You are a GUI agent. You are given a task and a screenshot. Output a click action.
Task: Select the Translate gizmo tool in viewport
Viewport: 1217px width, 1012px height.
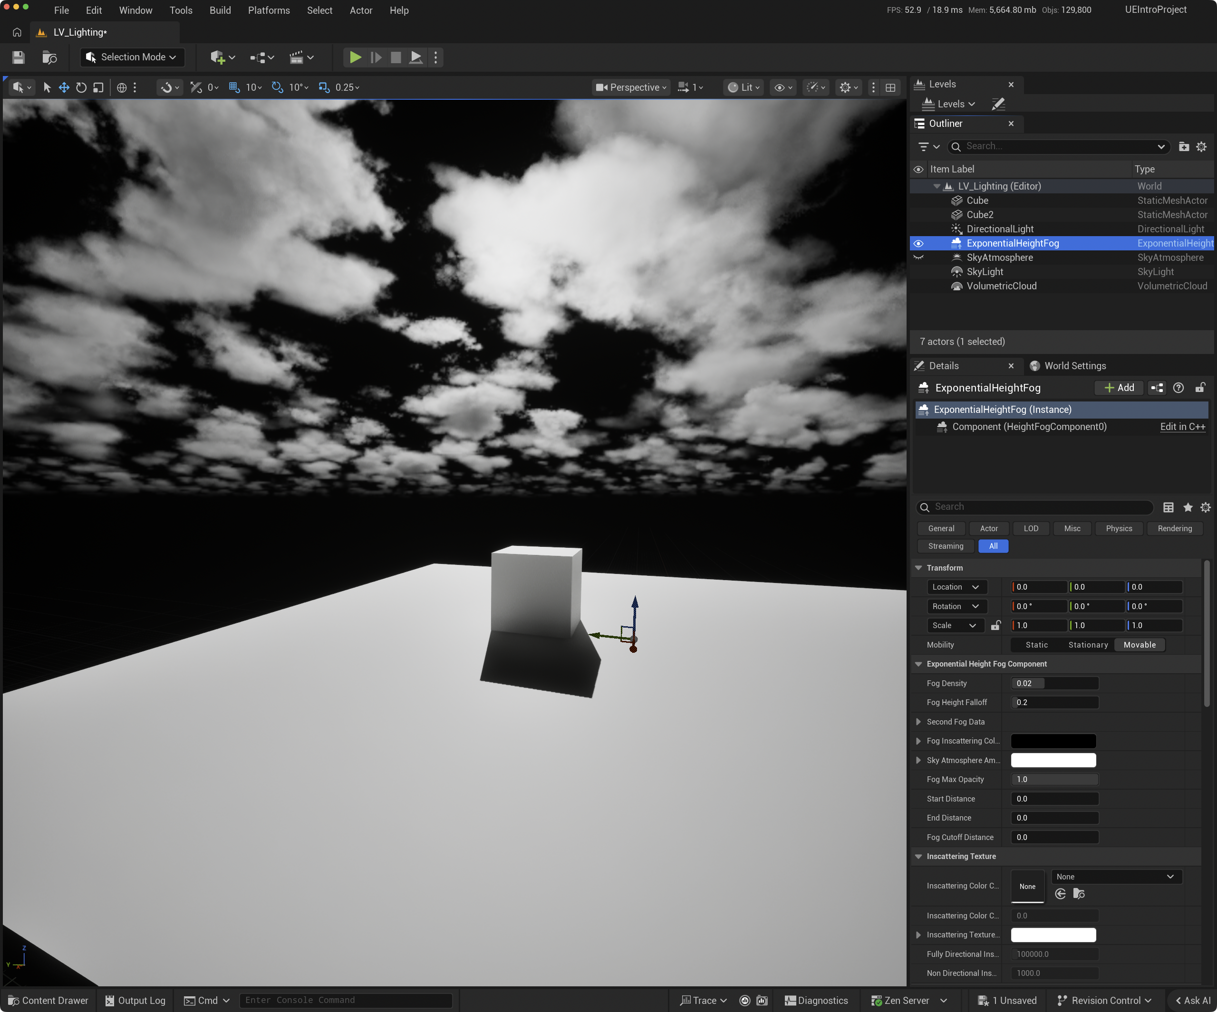coord(64,87)
